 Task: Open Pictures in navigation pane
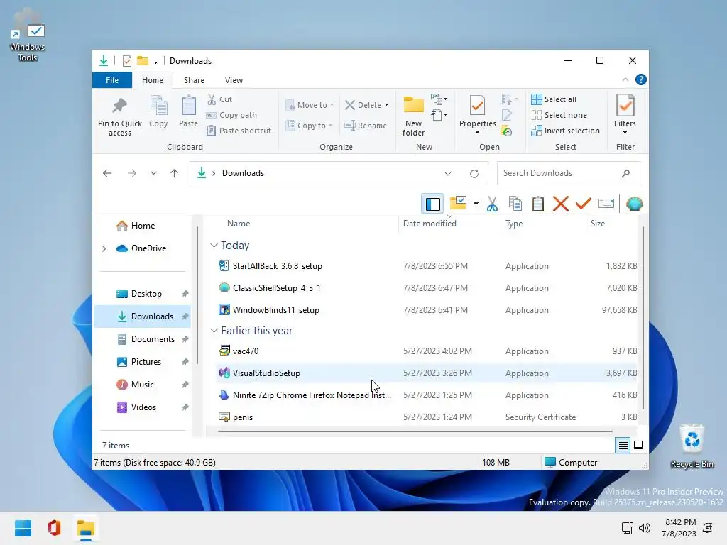click(142, 362)
